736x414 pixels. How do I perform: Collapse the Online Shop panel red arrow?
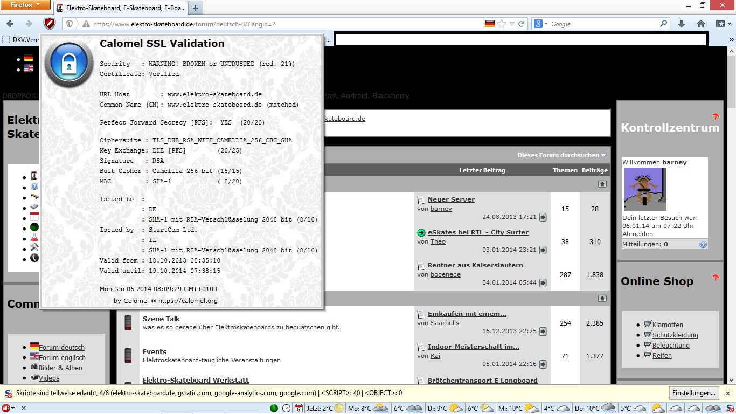tap(716, 278)
